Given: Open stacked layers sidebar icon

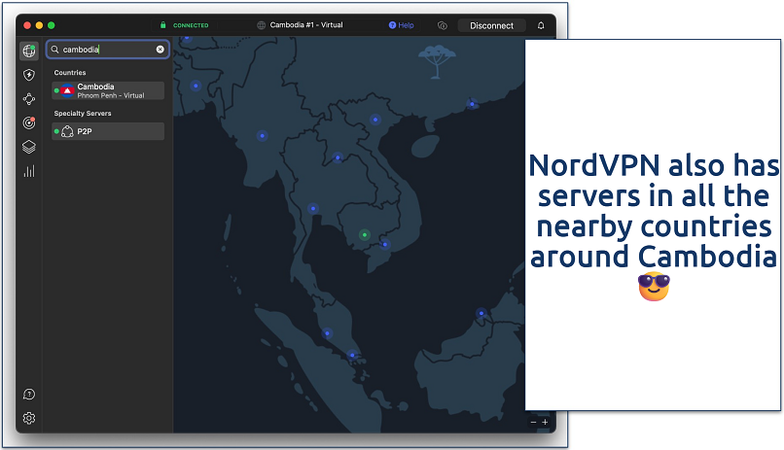Looking at the screenshot, I should tap(29, 147).
